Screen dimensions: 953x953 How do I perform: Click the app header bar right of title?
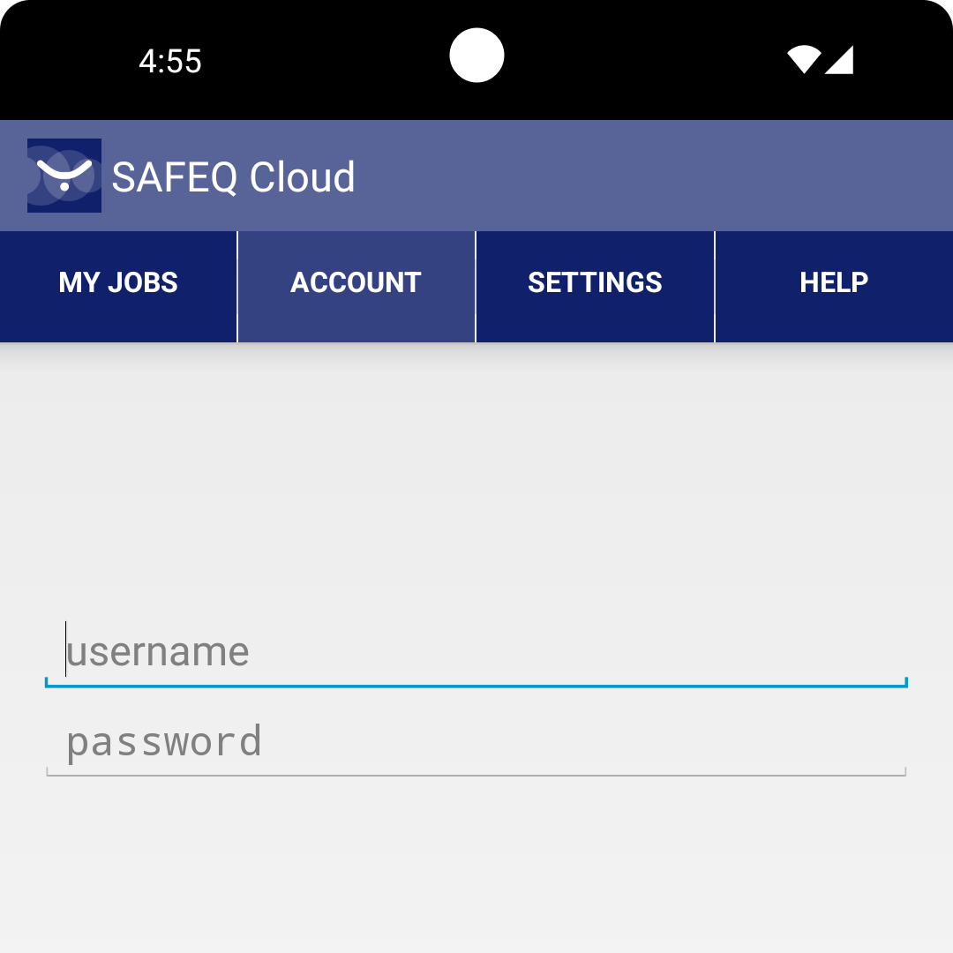tap(662, 176)
